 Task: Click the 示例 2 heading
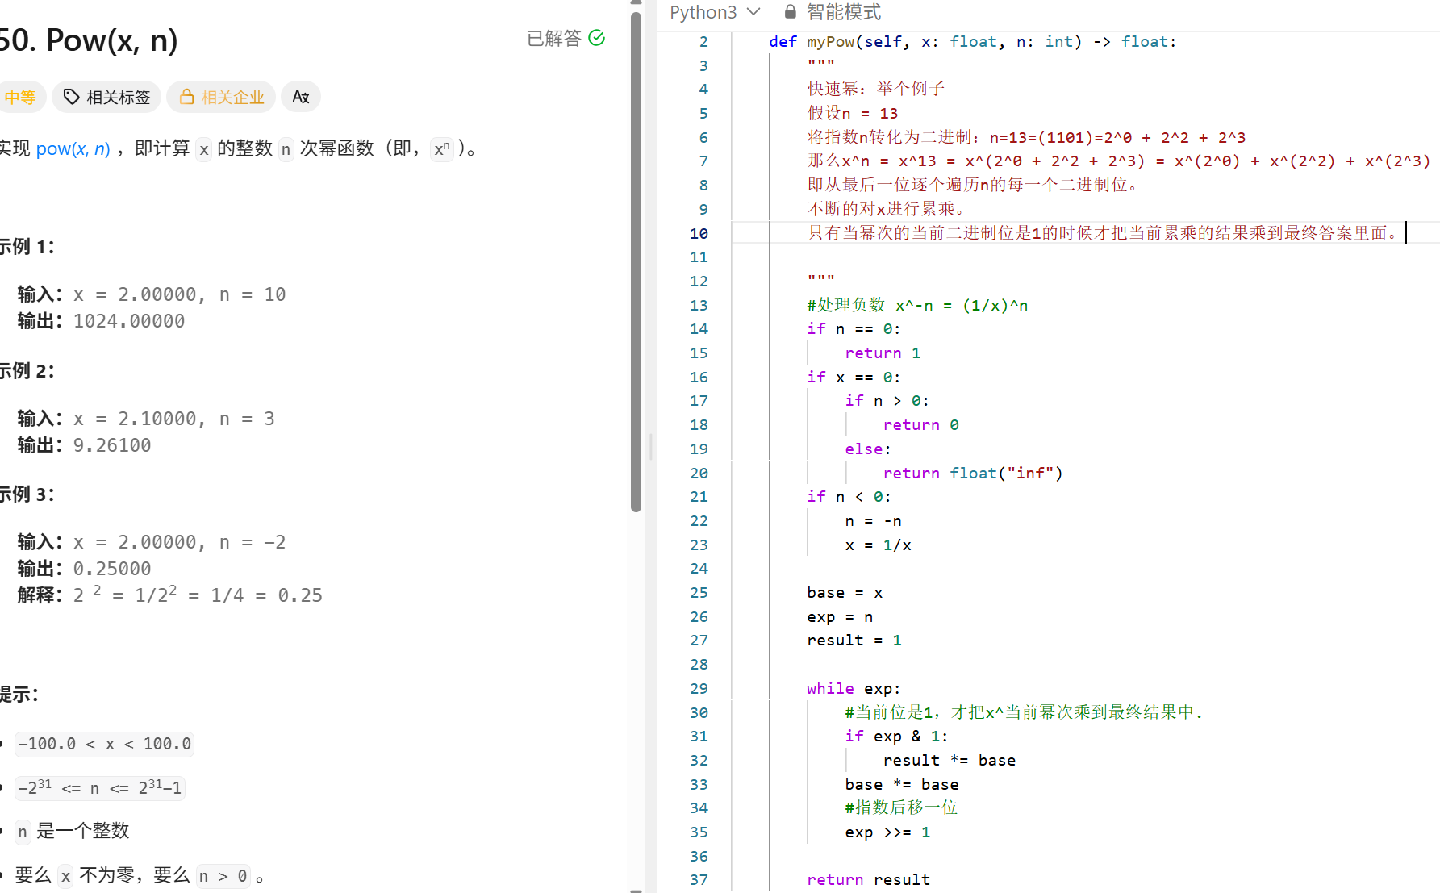(27, 371)
